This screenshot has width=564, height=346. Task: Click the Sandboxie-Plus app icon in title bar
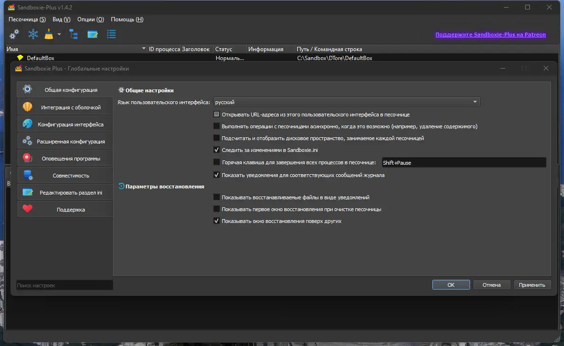11,7
